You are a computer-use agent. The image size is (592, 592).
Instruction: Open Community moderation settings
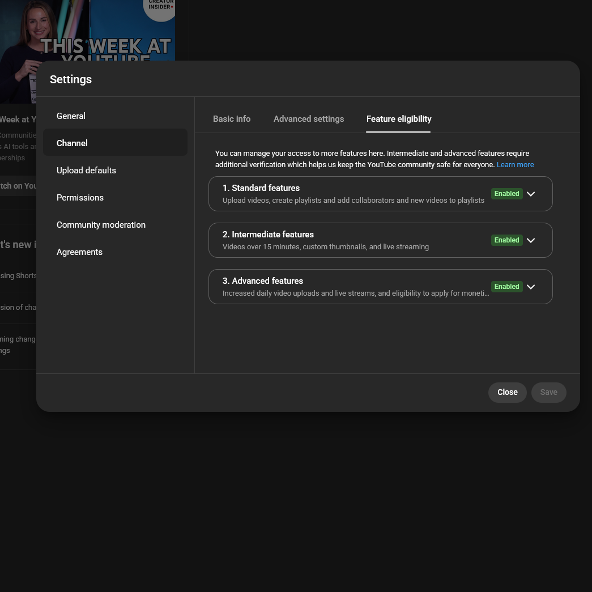pos(101,225)
